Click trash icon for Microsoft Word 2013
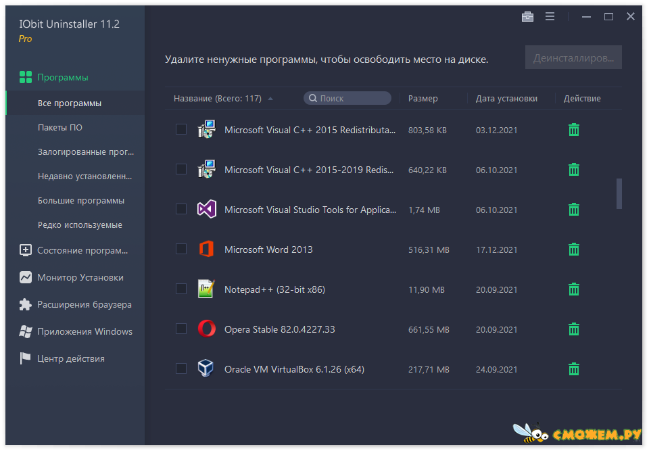The height and width of the screenshot is (451, 649). point(574,250)
